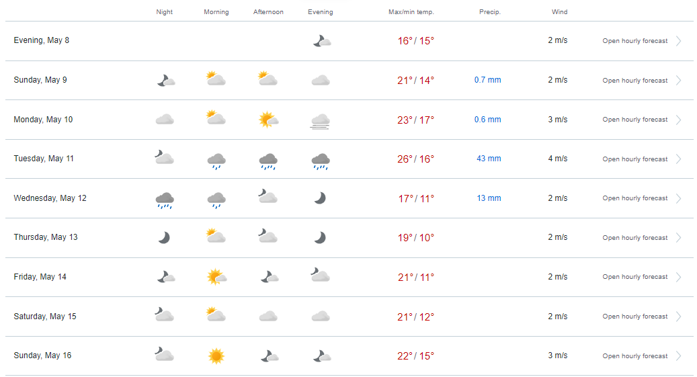
Task: Open the hourly forecast for Saturday, May 15
Action: (634, 317)
